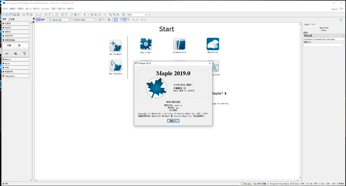Click the filter funnel in variable manager
This screenshot has height=186, width=346.
click(x=24, y=53)
